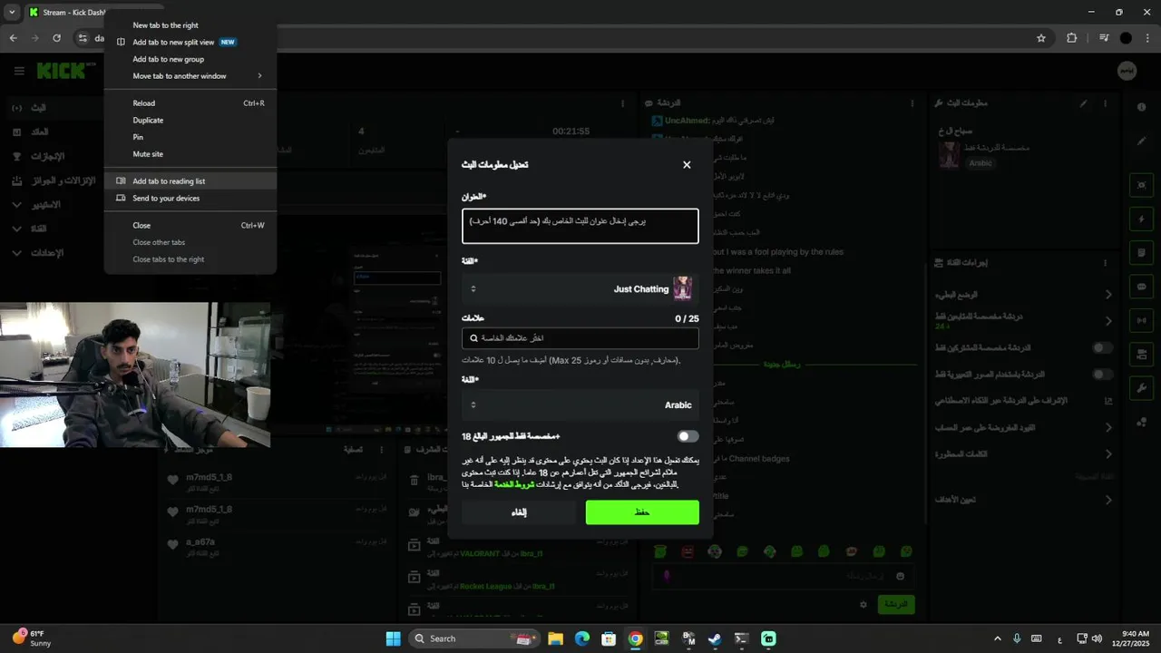Choose 'Add tab to new split view'

pyautogui.click(x=190, y=43)
